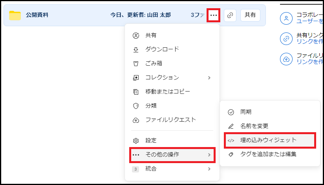Click the pencil icon beside 名前を変更
The height and width of the screenshot is (185, 324).
(x=231, y=126)
